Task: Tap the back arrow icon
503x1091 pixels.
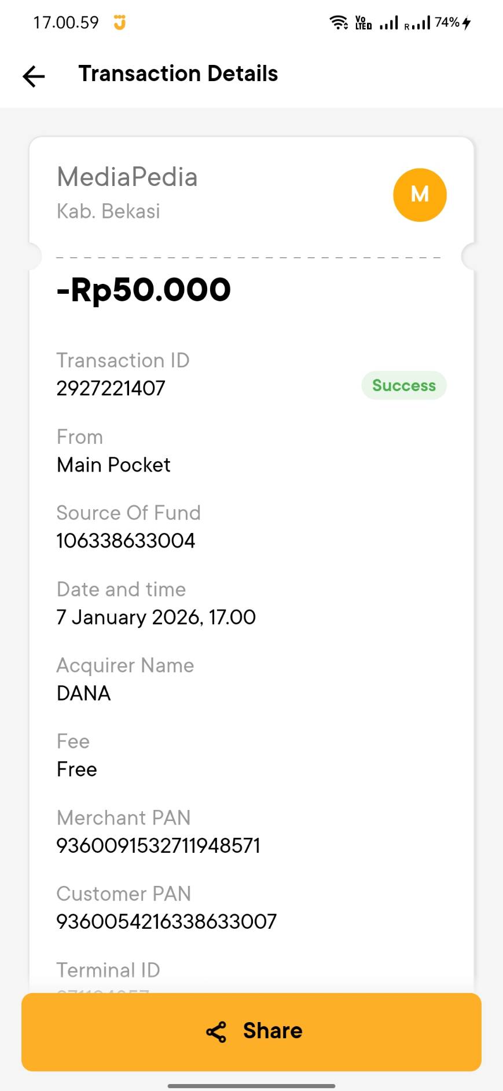Action: click(x=34, y=76)
